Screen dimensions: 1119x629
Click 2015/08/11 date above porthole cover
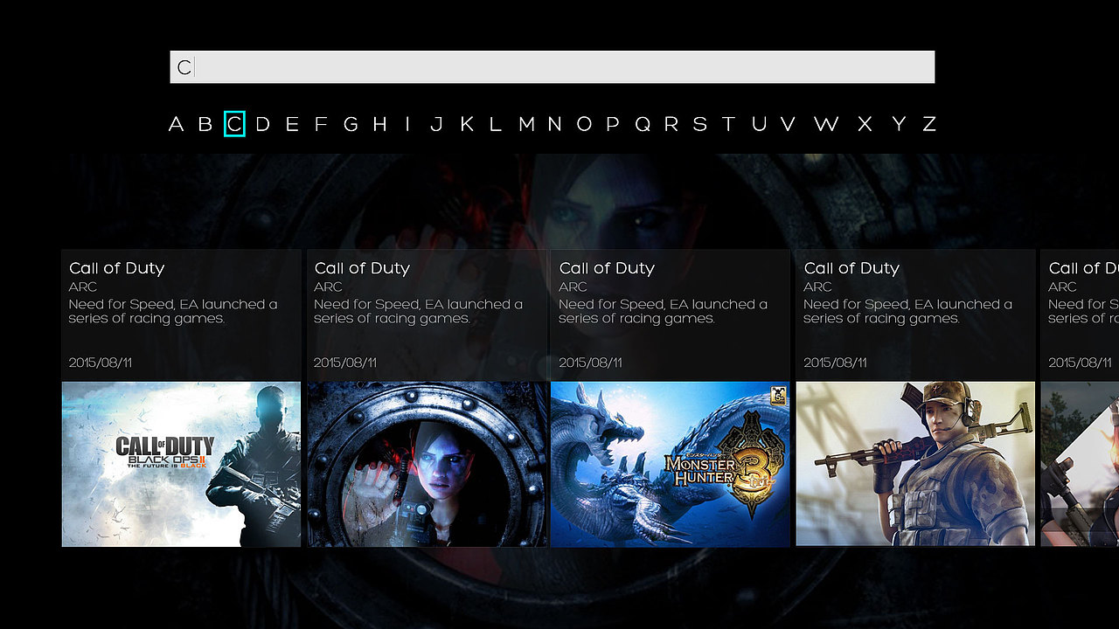point(345,363)
